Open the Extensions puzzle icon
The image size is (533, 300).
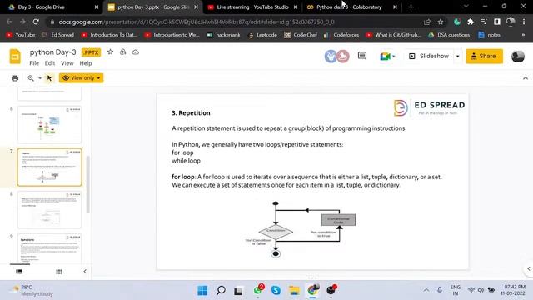pos(471,22)
